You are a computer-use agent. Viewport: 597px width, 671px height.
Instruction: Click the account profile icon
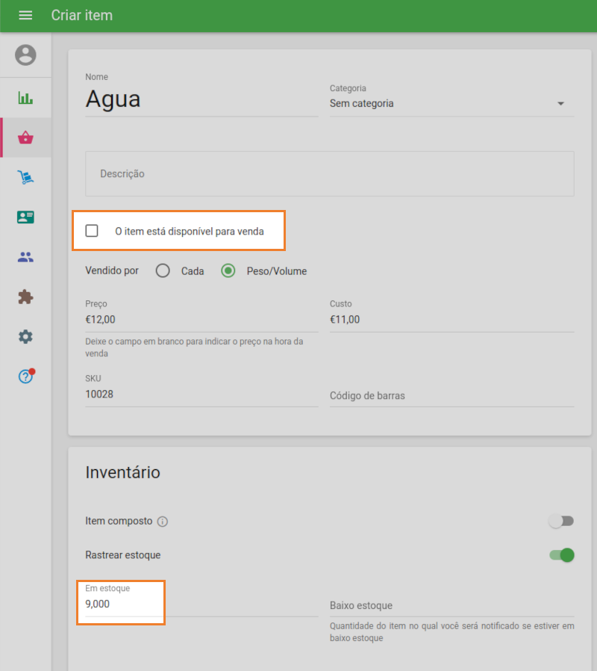(25, 55)
